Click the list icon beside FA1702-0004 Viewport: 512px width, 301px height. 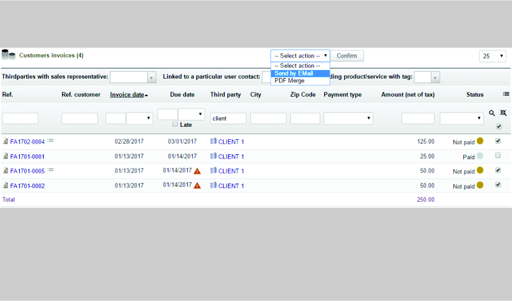[x=51, y=141]
